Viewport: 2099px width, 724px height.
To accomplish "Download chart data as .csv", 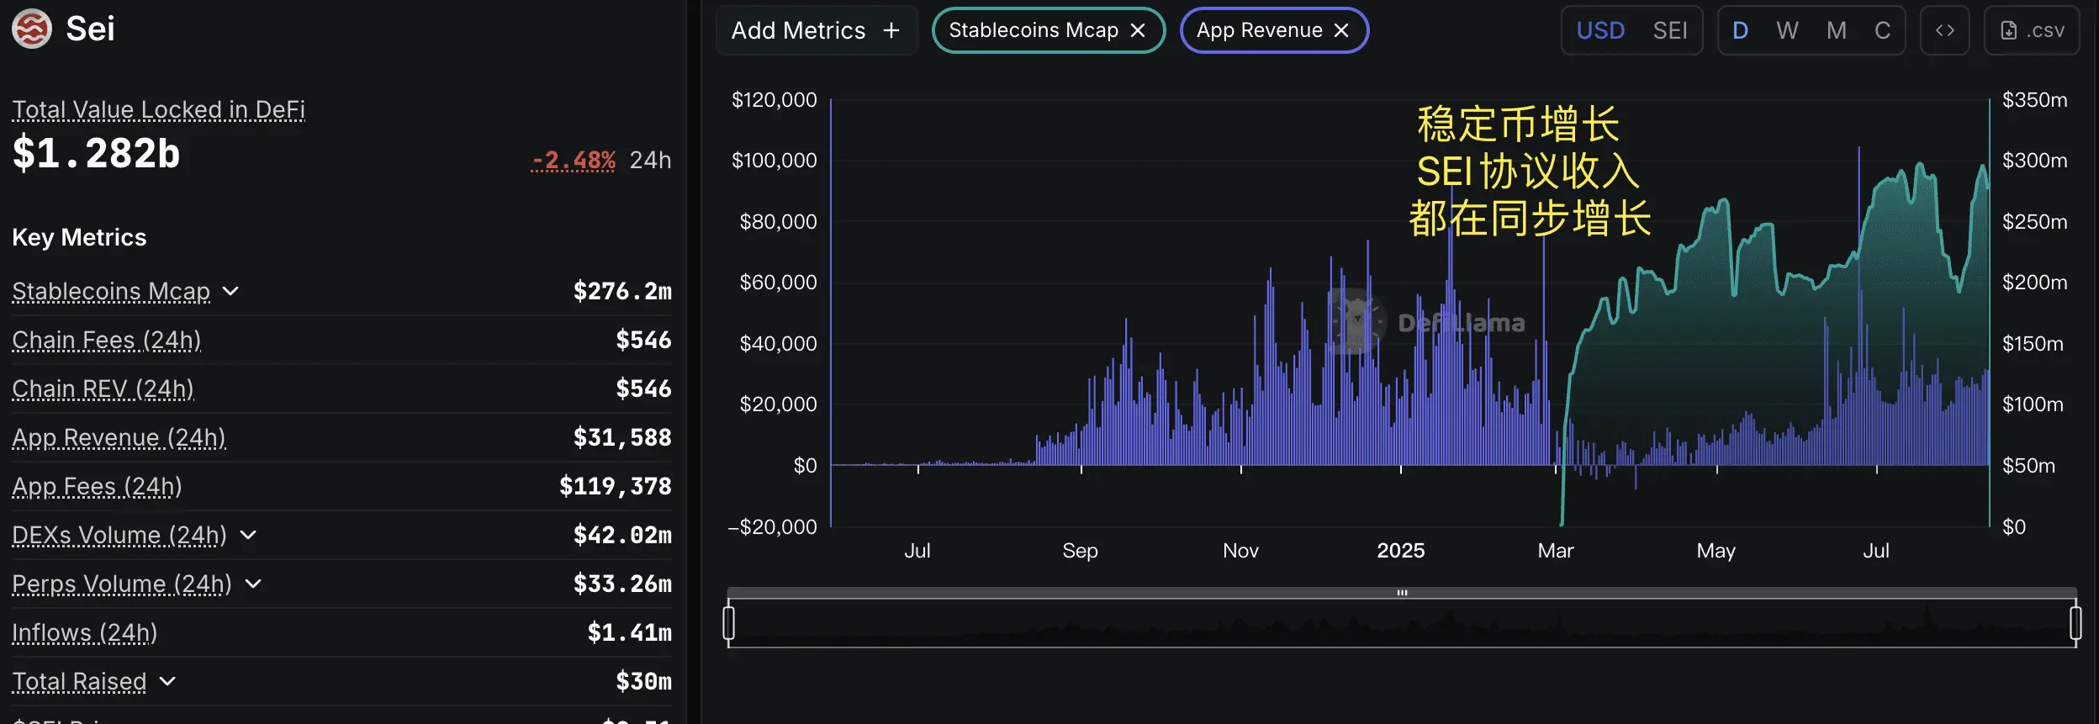I will pyautogui.click(x=2032, y=30).
